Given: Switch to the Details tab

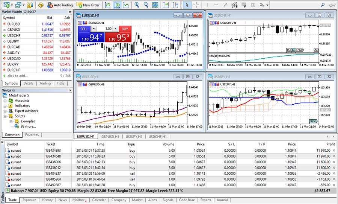Looking at the screenshot, I should point(29,83).
